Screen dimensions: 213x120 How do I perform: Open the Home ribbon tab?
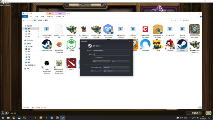pyautogui.click(x=31, y=17)
